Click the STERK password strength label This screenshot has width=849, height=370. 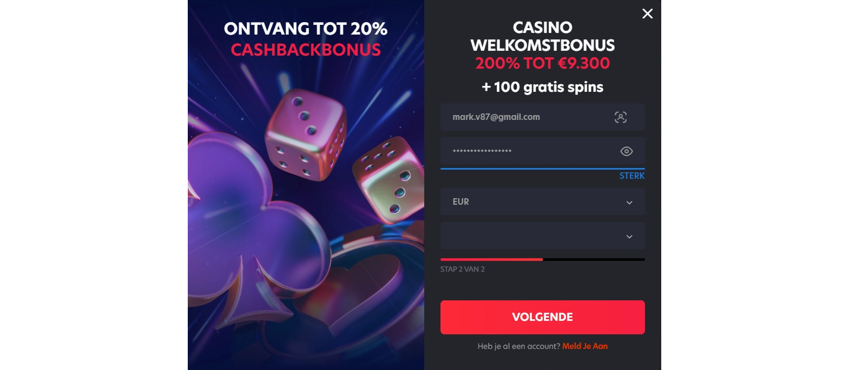click(x=632, y=176)
